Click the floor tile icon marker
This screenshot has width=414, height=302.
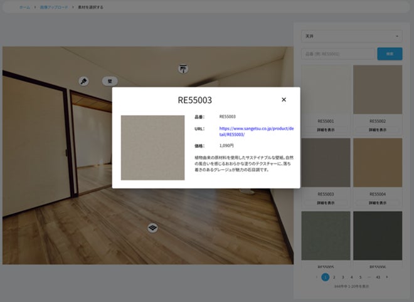[152, 227]
